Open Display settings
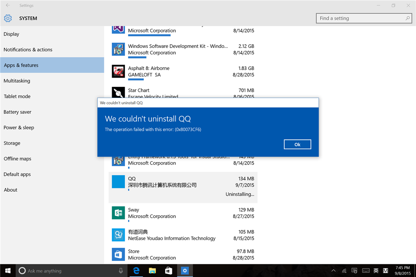The width and height of the screenshot is (416, 277). coord(11,34)
